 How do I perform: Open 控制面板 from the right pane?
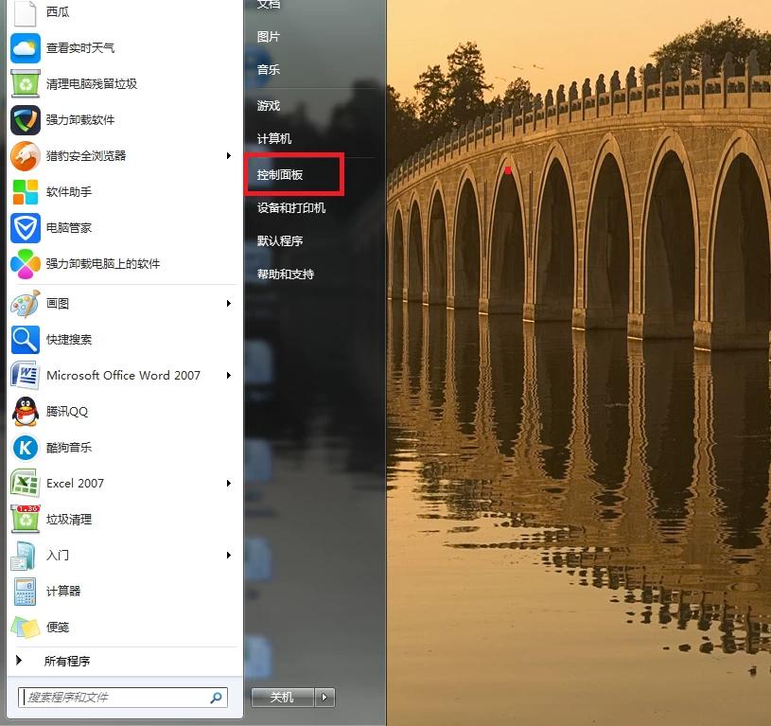(280, 175)
